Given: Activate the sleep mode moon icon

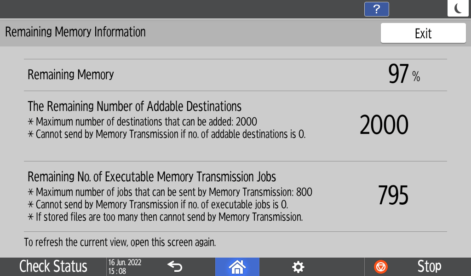Looking at the screenshot, I should pyautogui.click(x=458, y=8).
